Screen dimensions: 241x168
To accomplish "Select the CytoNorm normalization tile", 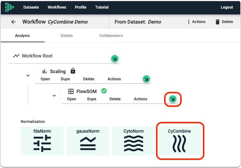I will tap(134, 141).
